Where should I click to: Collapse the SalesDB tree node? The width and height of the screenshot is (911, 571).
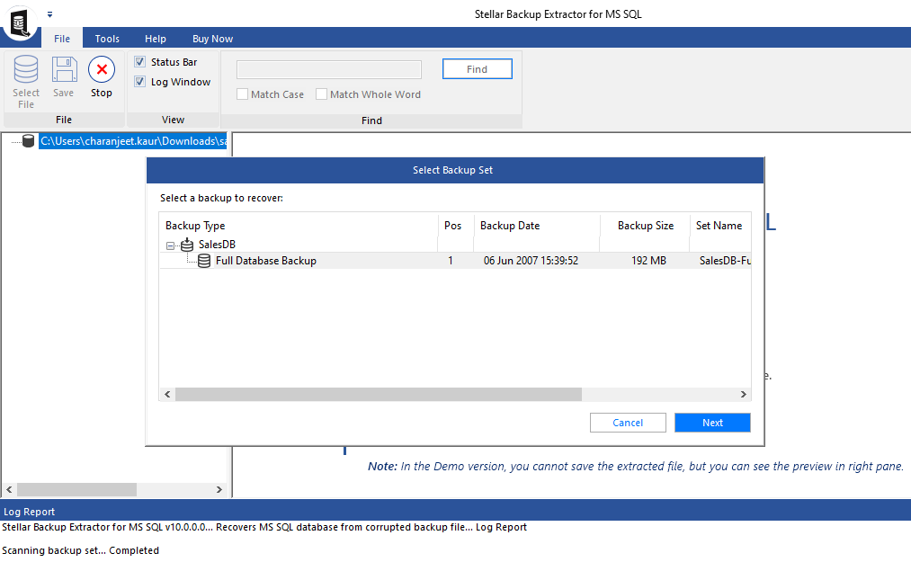point(170,245)
